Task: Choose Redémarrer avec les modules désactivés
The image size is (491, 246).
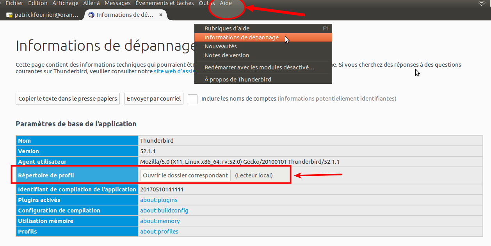Action: click(x=259, y=67)
